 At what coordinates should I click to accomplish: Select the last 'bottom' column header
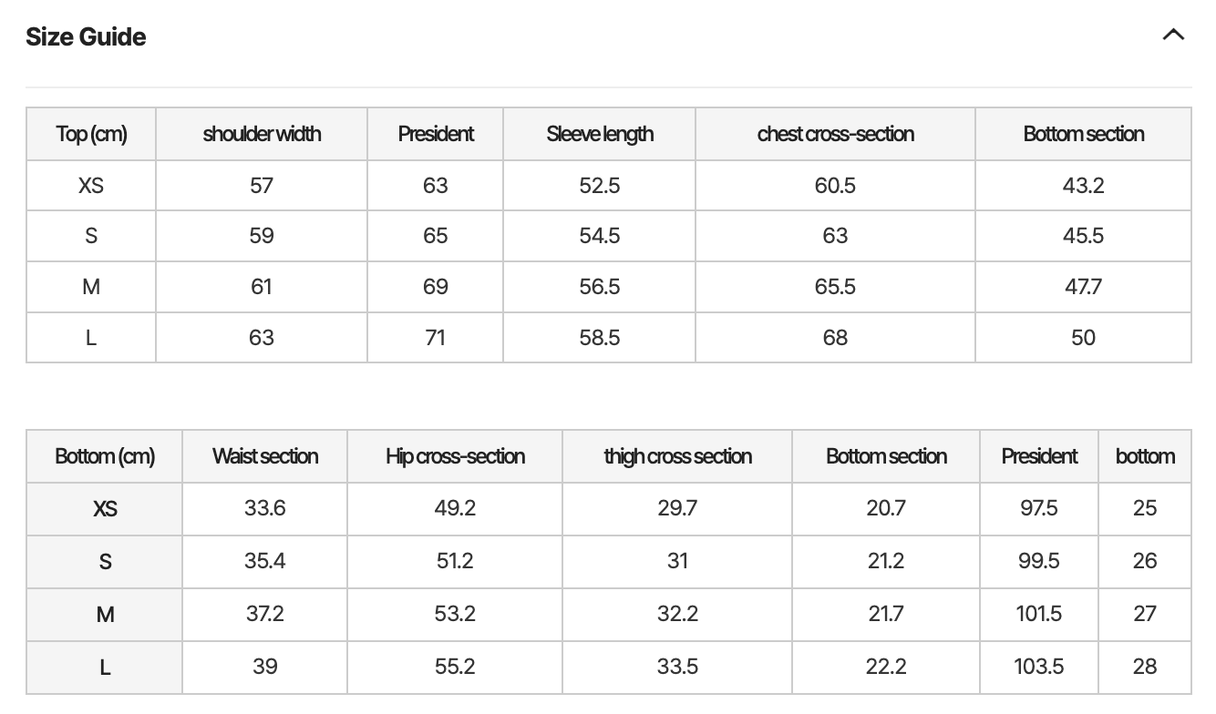coord(1145,456)
